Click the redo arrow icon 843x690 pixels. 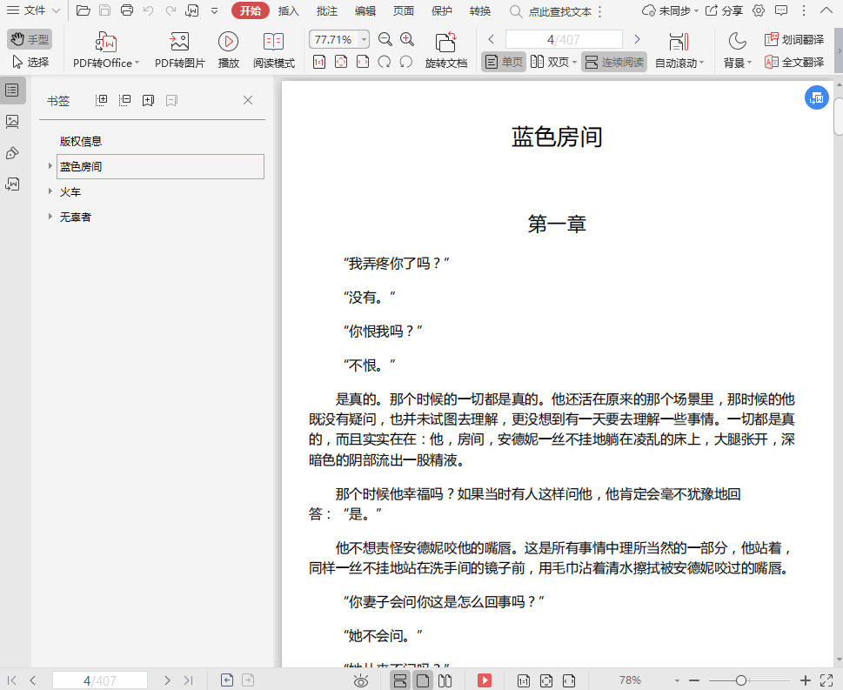171,10
